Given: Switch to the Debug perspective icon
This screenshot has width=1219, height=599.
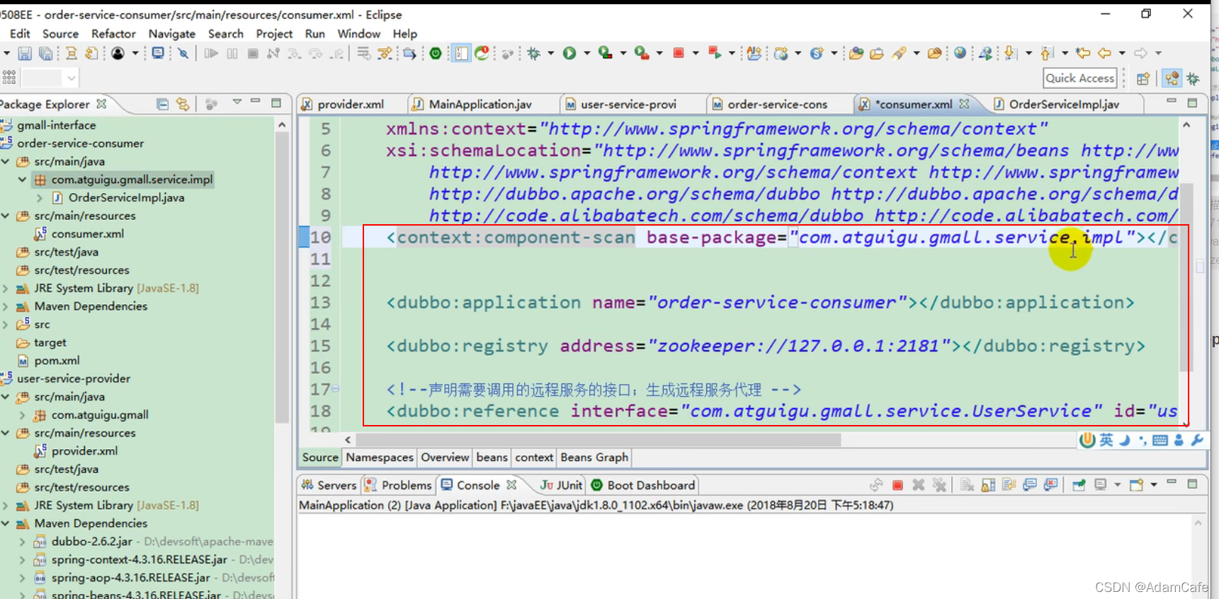Looking at the screenshot, I should click(x=1194, y=78).
